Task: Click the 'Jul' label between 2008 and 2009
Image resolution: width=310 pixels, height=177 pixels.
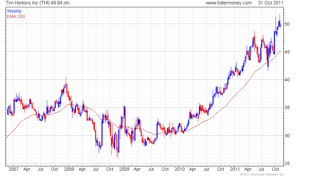Action: [x=96, y=169]
